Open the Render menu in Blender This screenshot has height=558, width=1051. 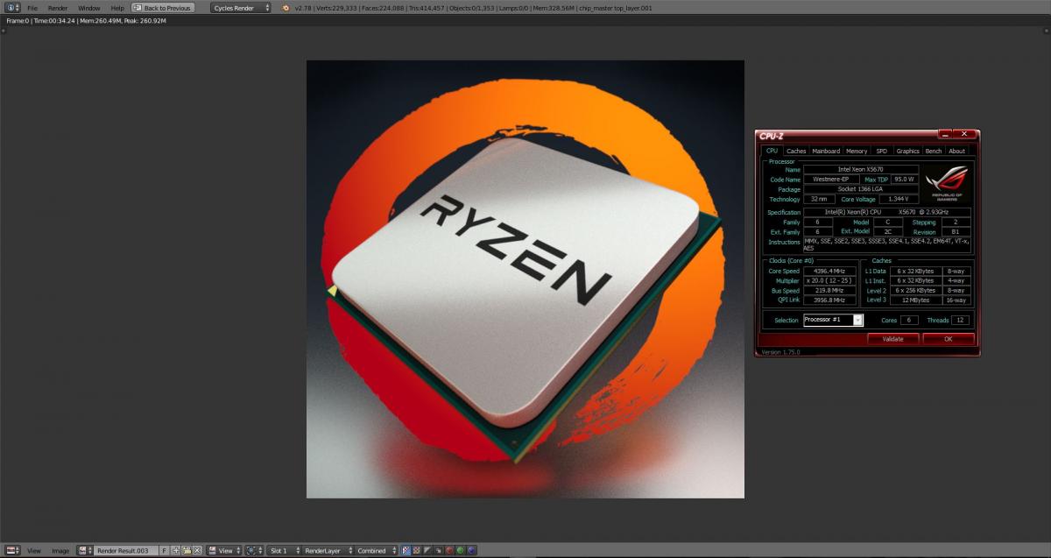(58, 8)
